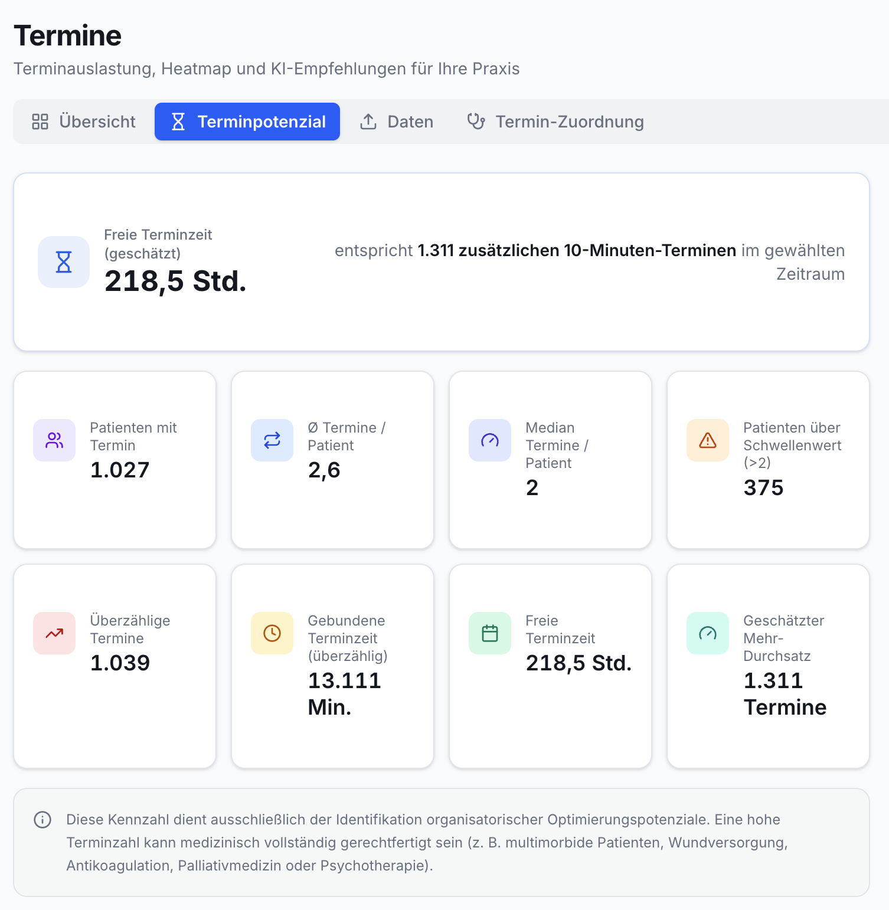
Task: Open the Übersicht tab
Action: tap(83, 122)
